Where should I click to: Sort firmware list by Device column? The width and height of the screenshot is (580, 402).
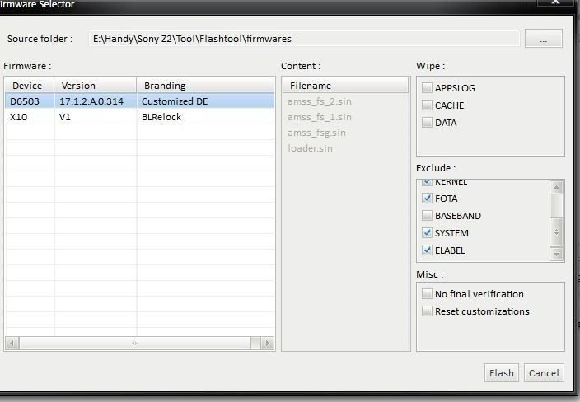[x=30, y=86]
